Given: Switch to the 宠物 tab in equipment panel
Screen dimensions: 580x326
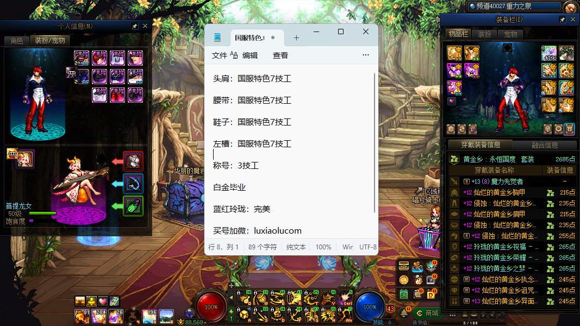Looking at the screenshot, I should pos(510,34).
